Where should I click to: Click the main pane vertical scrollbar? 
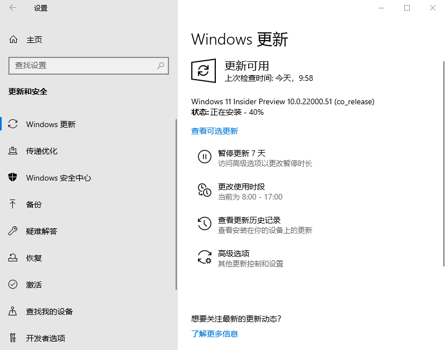[443, 164]
